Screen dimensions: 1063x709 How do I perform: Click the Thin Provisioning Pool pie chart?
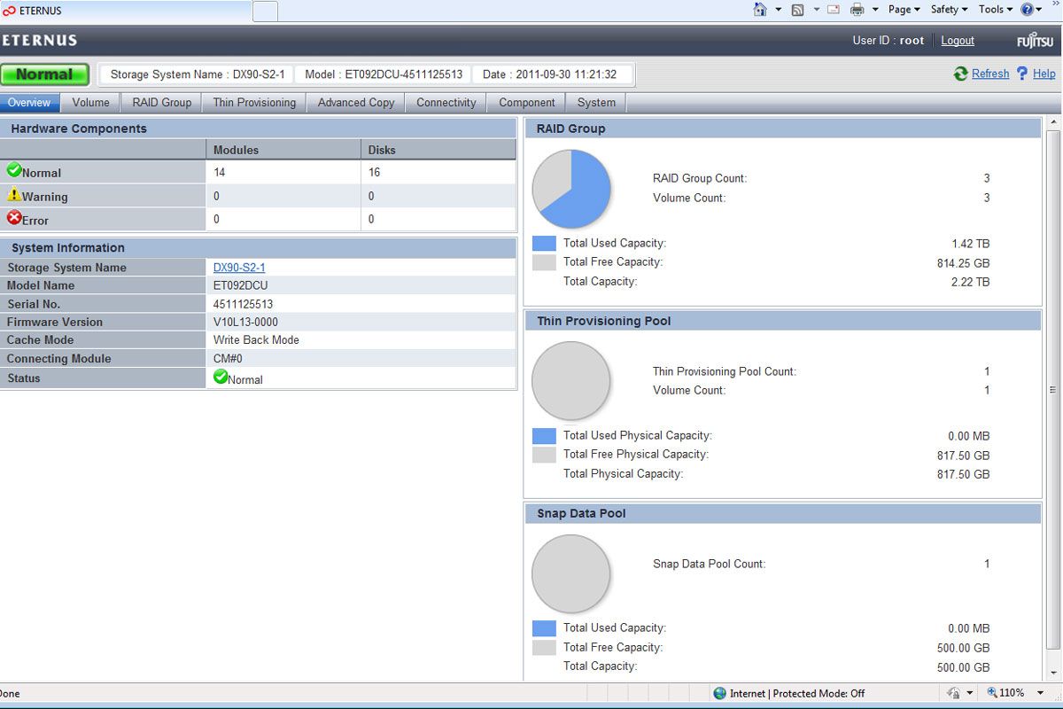point(571,381)
